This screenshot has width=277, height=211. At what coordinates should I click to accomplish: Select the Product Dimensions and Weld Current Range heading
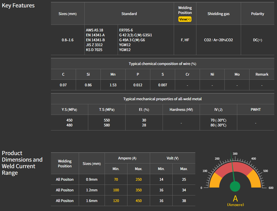[x=22, y=163]
